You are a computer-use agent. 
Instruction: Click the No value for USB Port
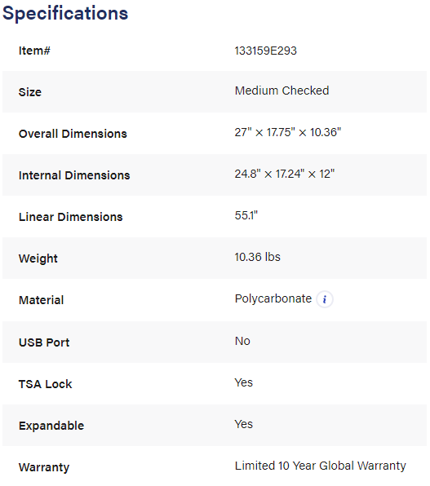pos(242,341)
